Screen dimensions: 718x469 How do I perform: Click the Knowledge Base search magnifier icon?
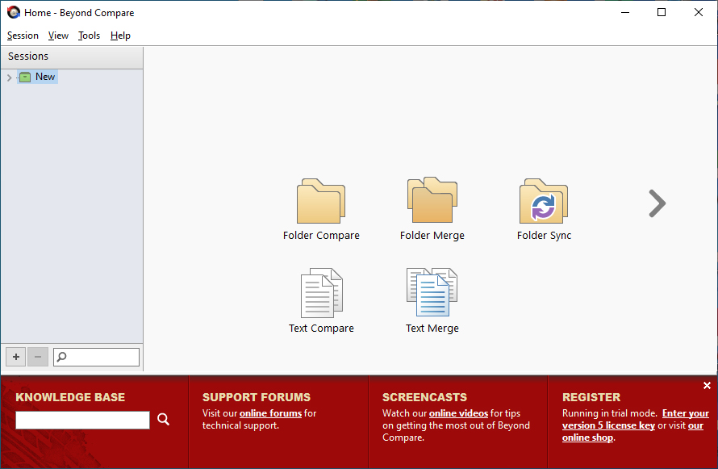[x=164, y=419]
